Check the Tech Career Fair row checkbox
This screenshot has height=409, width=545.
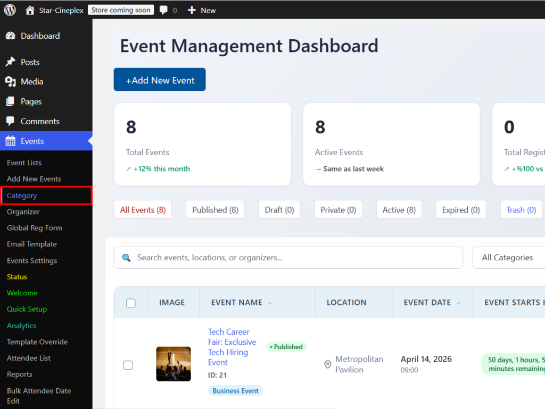click(x=128, y=365)
